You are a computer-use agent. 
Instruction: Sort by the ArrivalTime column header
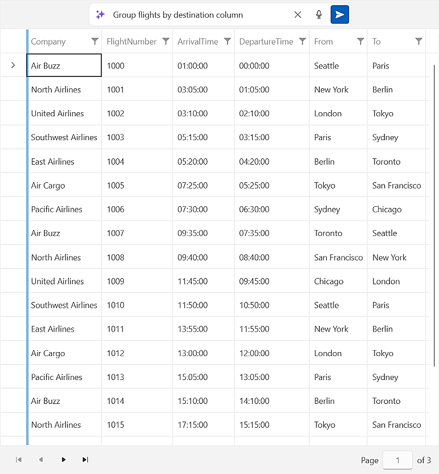pos(198,42)
